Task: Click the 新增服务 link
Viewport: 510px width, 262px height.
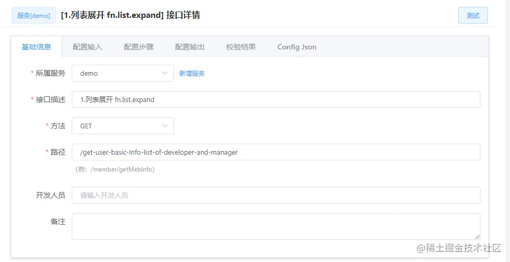Action: click(x=192, y=74)
